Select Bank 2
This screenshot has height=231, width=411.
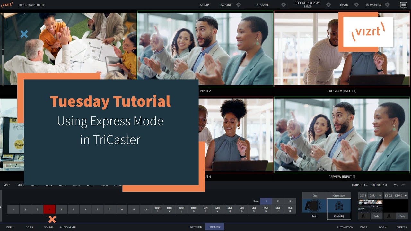(x=278, y=201)
